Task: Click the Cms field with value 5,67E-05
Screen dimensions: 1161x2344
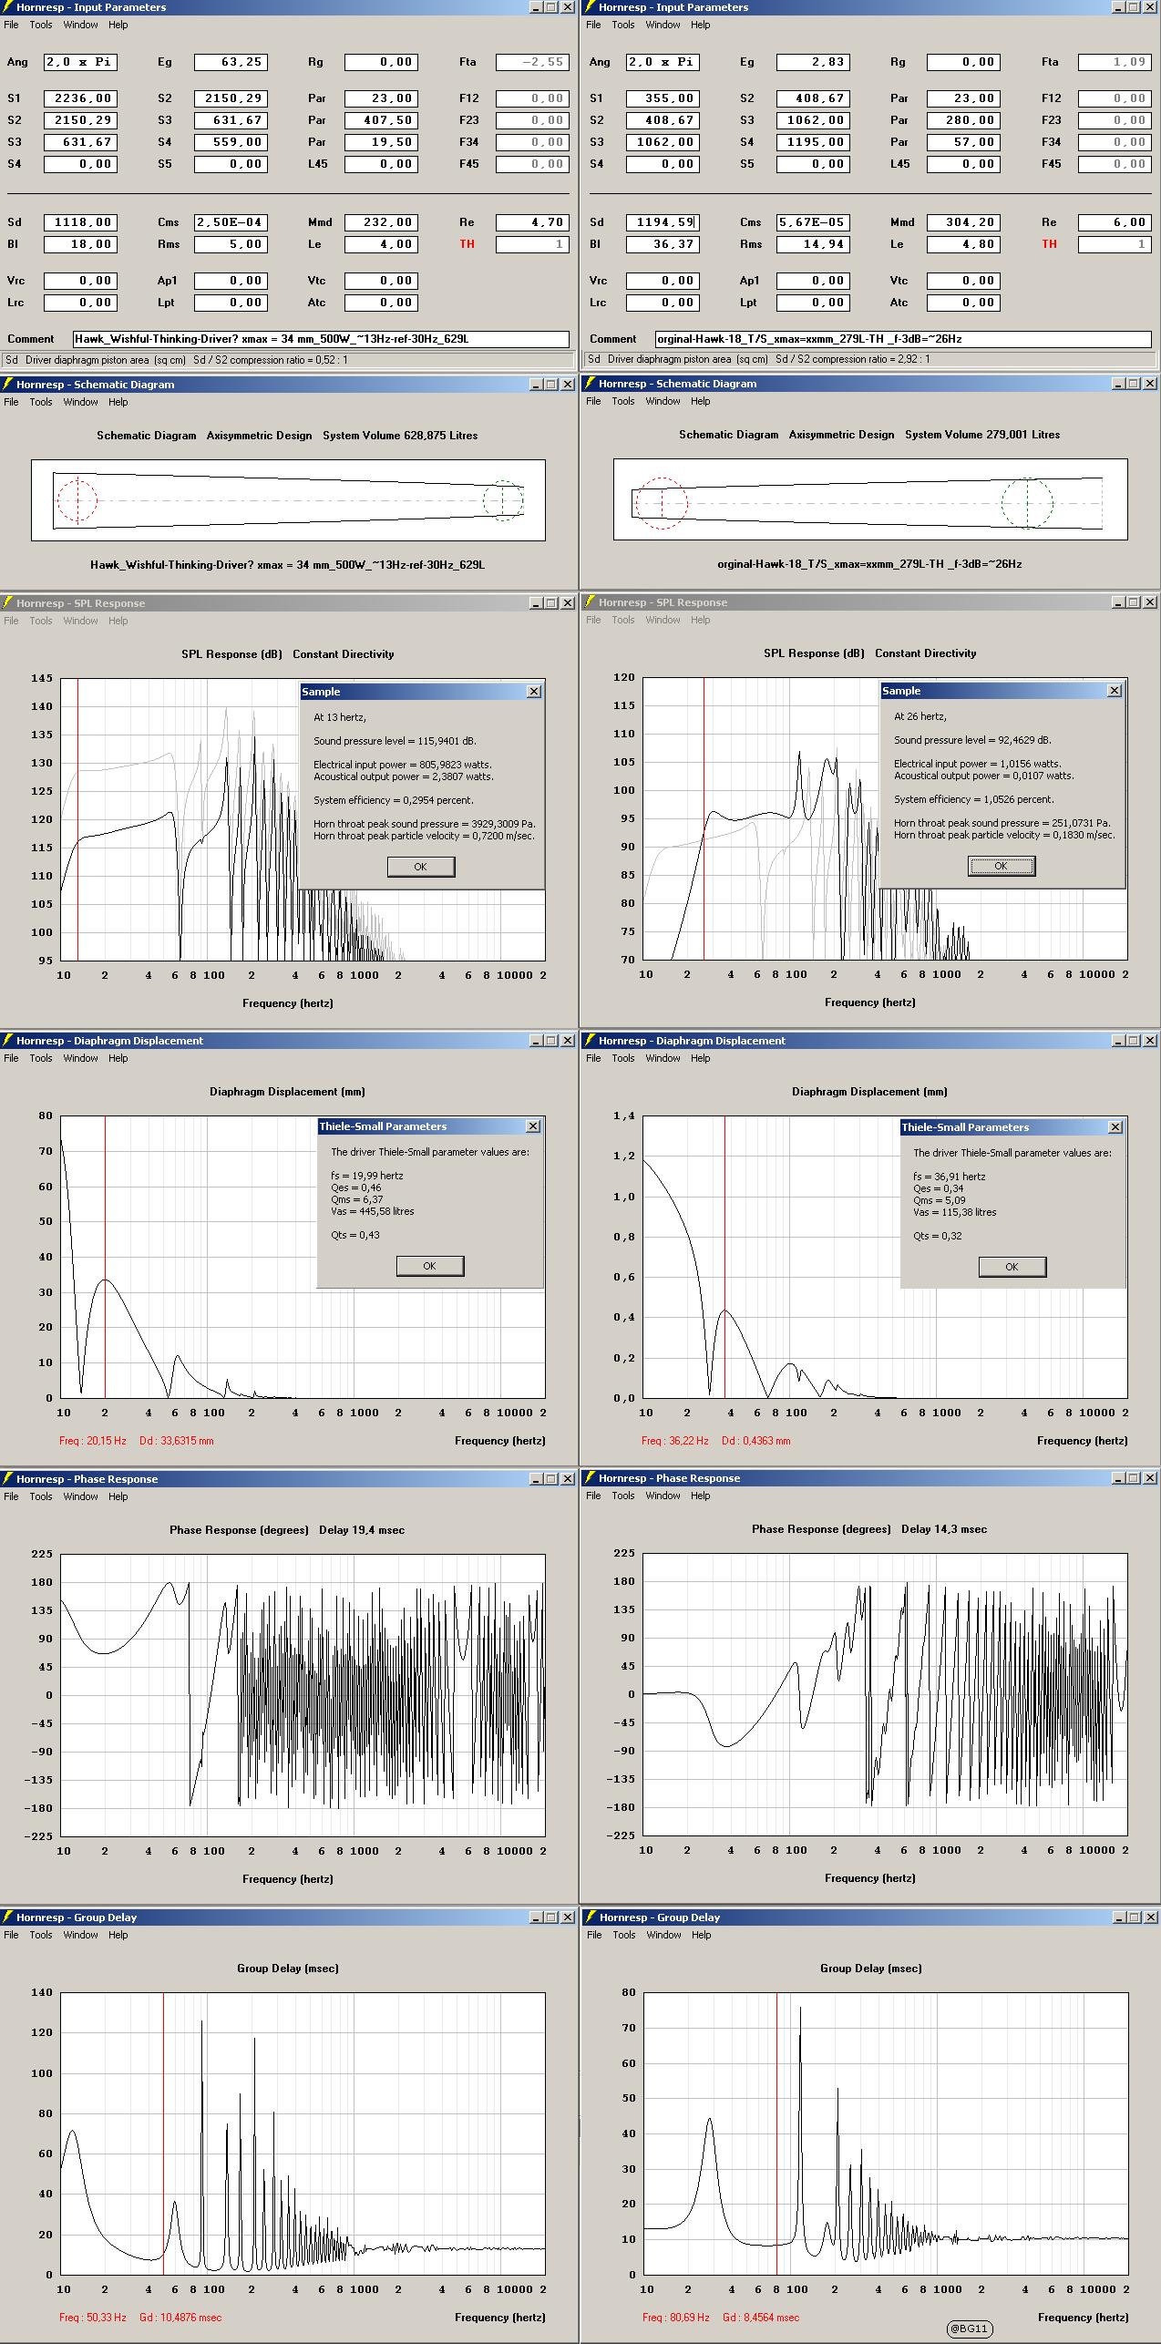Action: [813, 222]
